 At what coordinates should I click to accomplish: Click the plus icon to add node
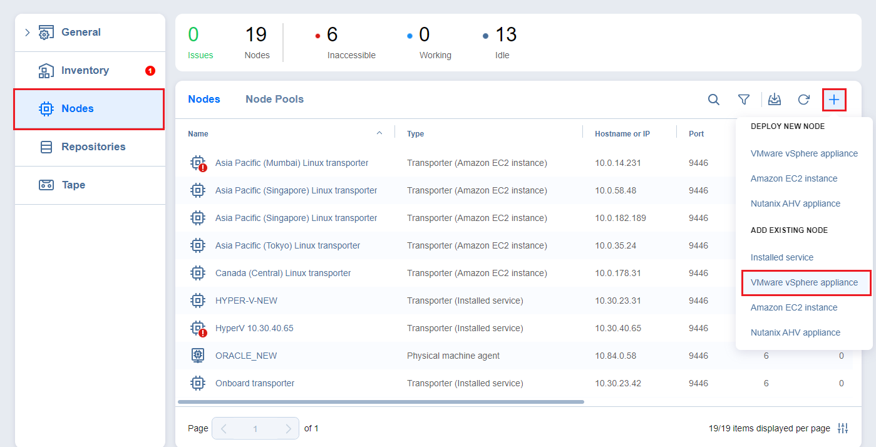pyautogui.click(x=834, y=100)
